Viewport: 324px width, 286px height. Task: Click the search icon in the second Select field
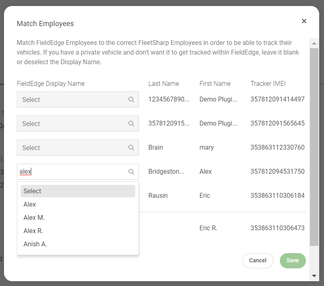point(131,123)
